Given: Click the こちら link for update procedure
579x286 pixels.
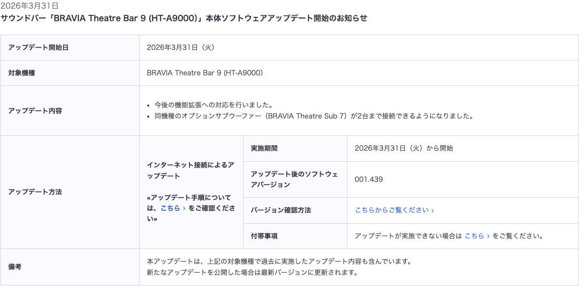Looking at the screenshot, I should point(172,208).
